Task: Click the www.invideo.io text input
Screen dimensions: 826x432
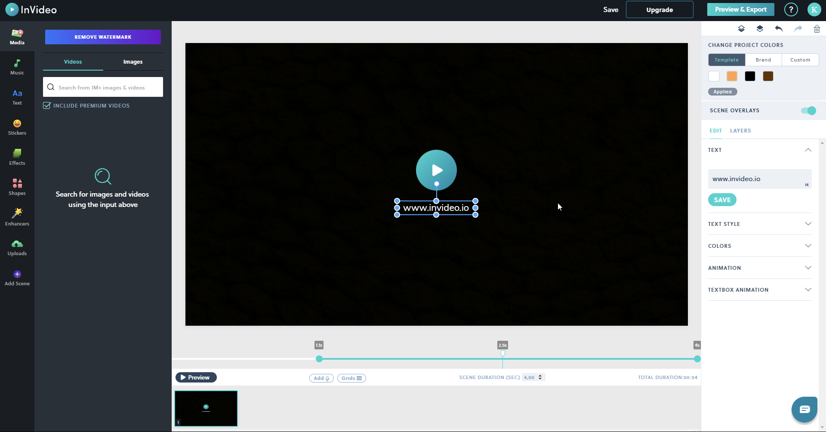Action: [x=760, y=179]
